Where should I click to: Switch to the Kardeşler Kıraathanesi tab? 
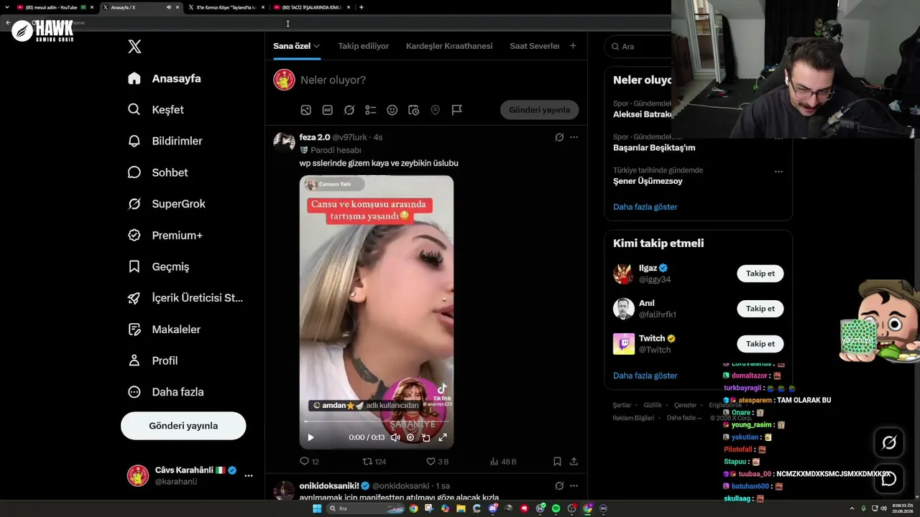(449, 46)
